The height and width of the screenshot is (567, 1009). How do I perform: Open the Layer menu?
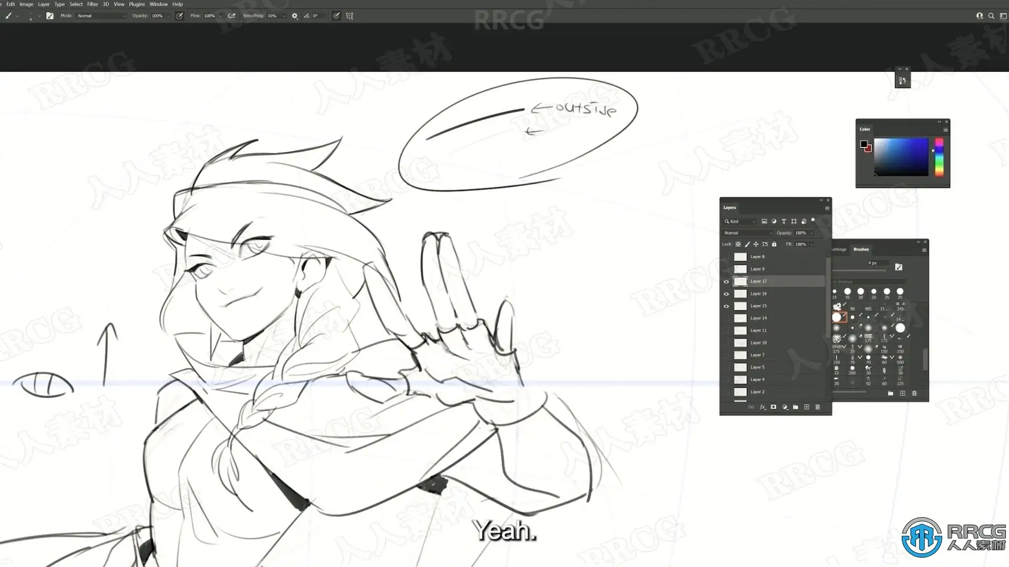coord(44,4)
